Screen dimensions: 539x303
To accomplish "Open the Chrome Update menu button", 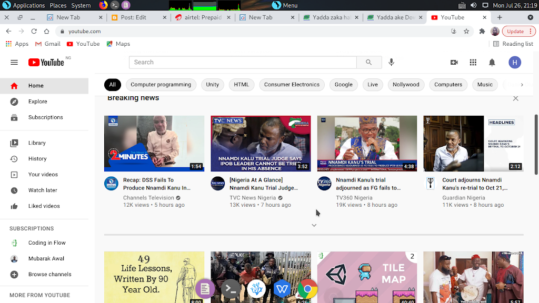I will (x=519, y=31).
